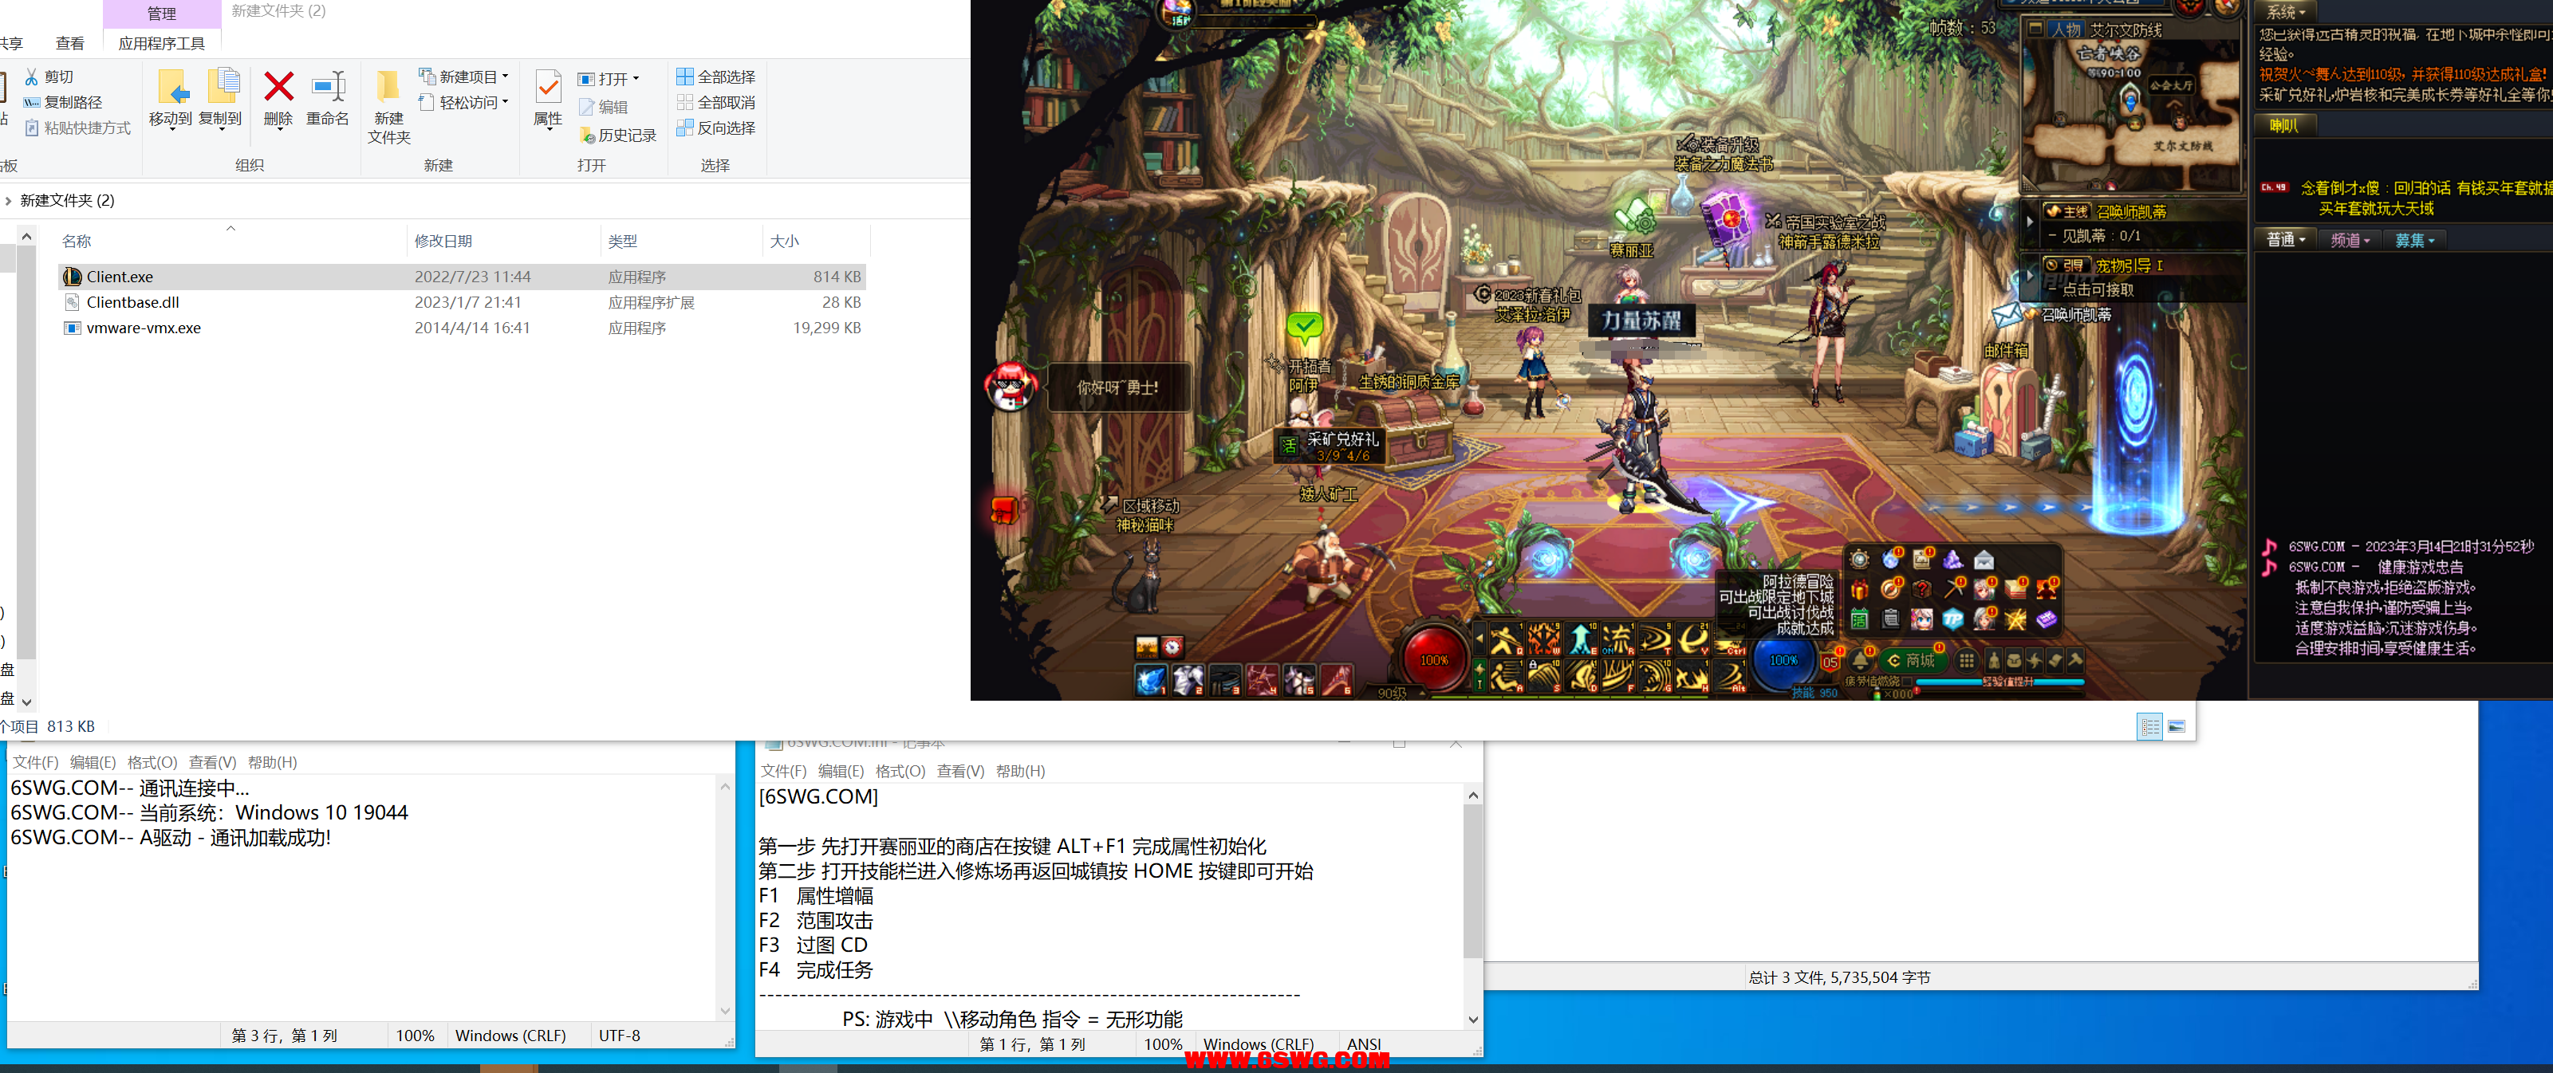Open 文件(F) menu in left Notepad
The width and height of the screenshot is (2553, 1073).
(34, 762)
